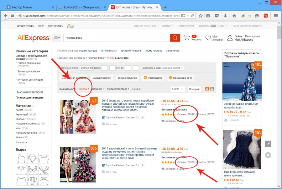Open the categories hamburger menu beside logo

pyautogui.click(x=57, y=38)
